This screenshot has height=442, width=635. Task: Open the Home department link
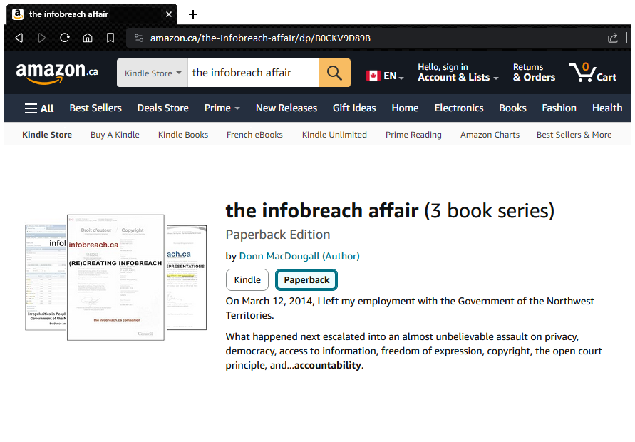coord(405,108)
